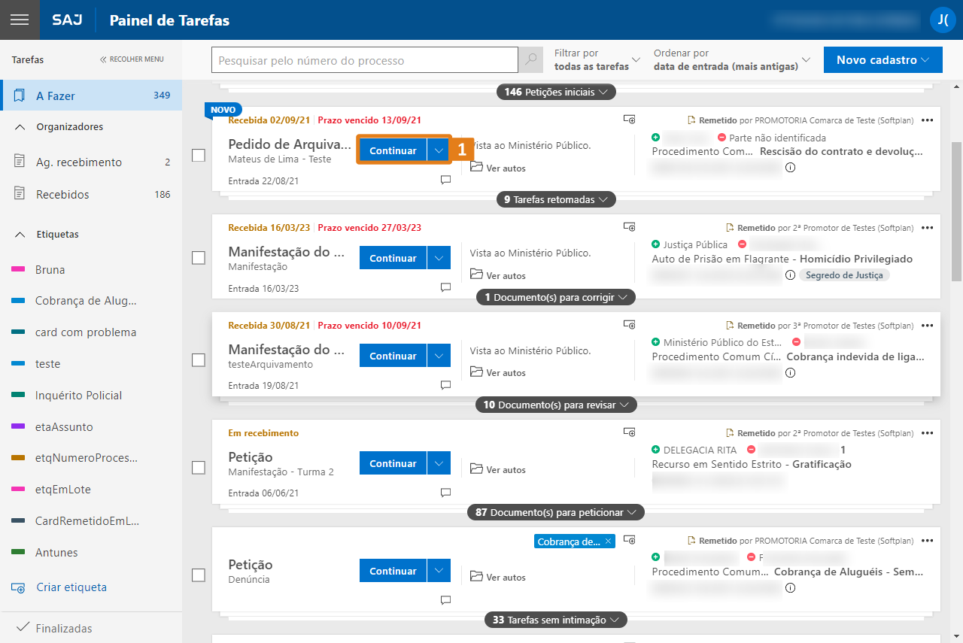Check the Pedido de Arquivamento task checkbox
The image size is (963, 643).
[x=199, y=156]
